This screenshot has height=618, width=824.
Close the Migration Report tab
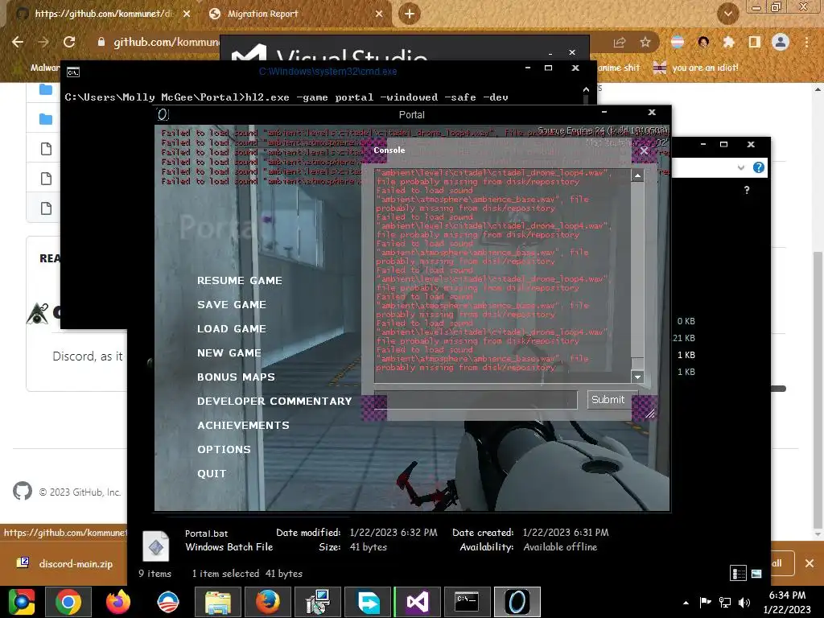[x=379, y=14]
